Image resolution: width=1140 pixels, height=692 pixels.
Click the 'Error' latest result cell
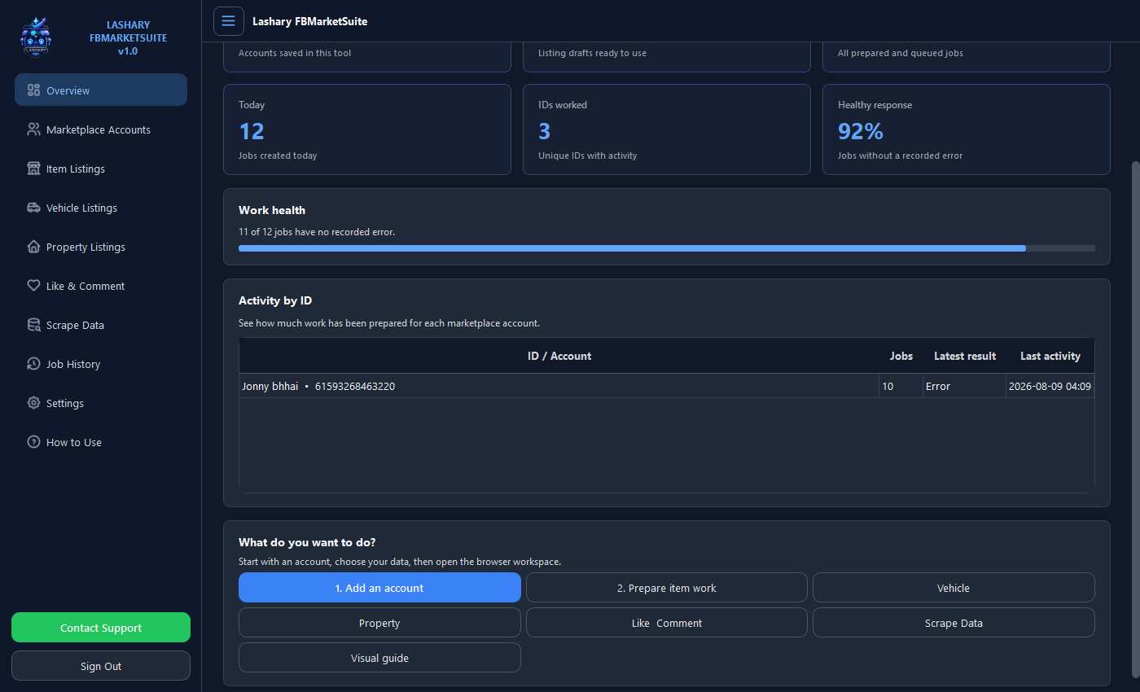click(x=964, y=386)
